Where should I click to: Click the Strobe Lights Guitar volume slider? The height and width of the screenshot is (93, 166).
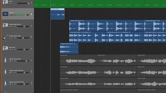pos(23,38)
